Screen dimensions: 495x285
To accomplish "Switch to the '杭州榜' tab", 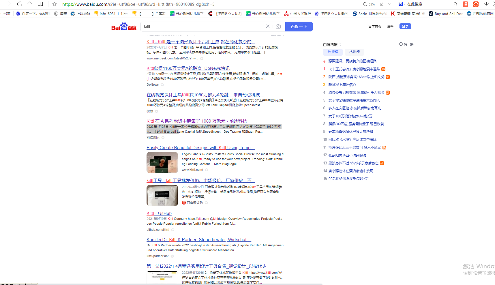I will (x=355, y=52).
